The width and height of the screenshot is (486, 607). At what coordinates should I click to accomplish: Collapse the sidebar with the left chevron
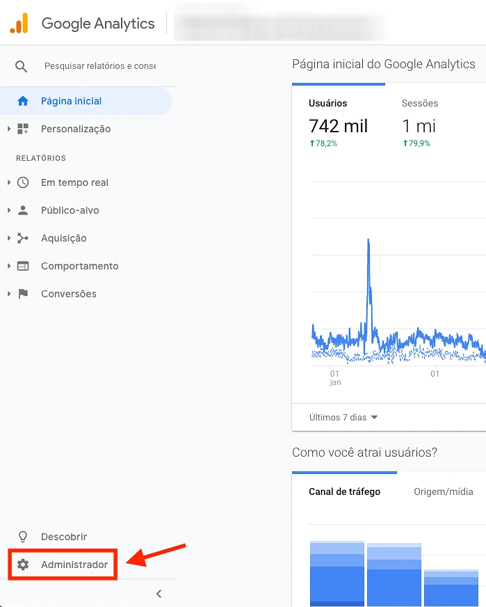(159, 594)
